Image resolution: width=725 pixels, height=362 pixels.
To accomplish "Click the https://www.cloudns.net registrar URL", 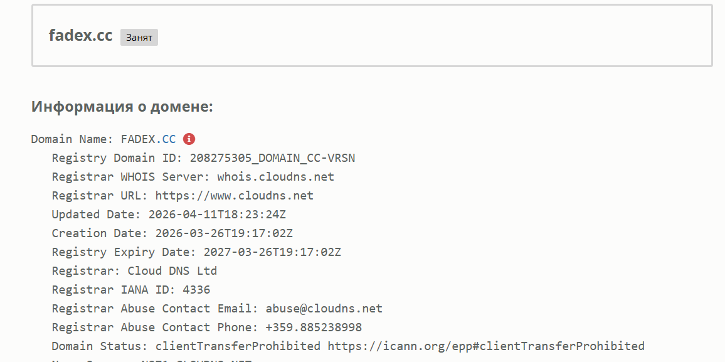I will point(234,196).
